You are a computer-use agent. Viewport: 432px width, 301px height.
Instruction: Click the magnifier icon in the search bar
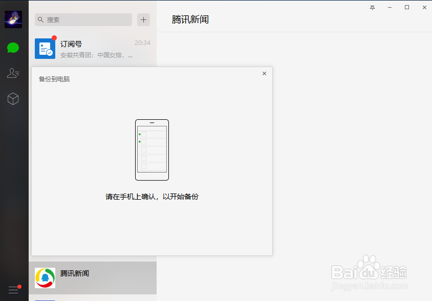41,19
